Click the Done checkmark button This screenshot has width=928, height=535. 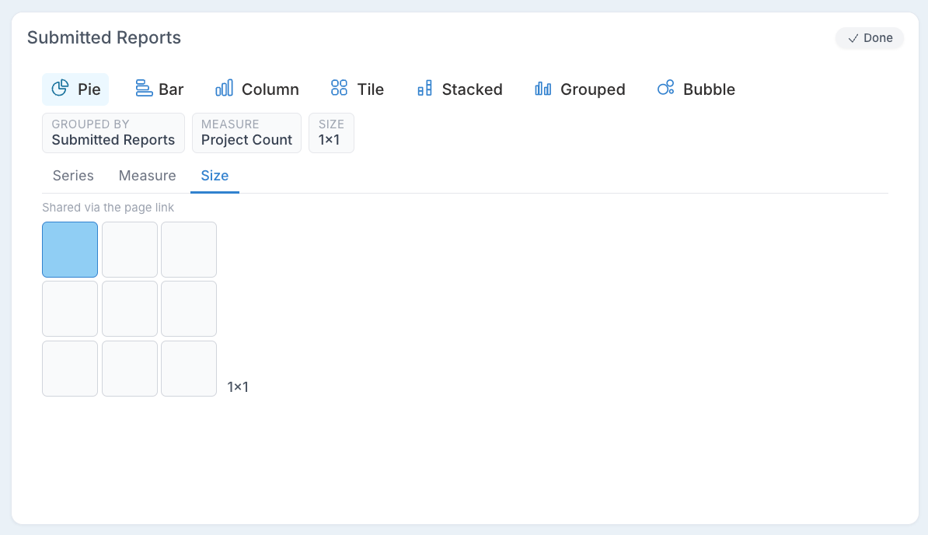tap(870, 38)
